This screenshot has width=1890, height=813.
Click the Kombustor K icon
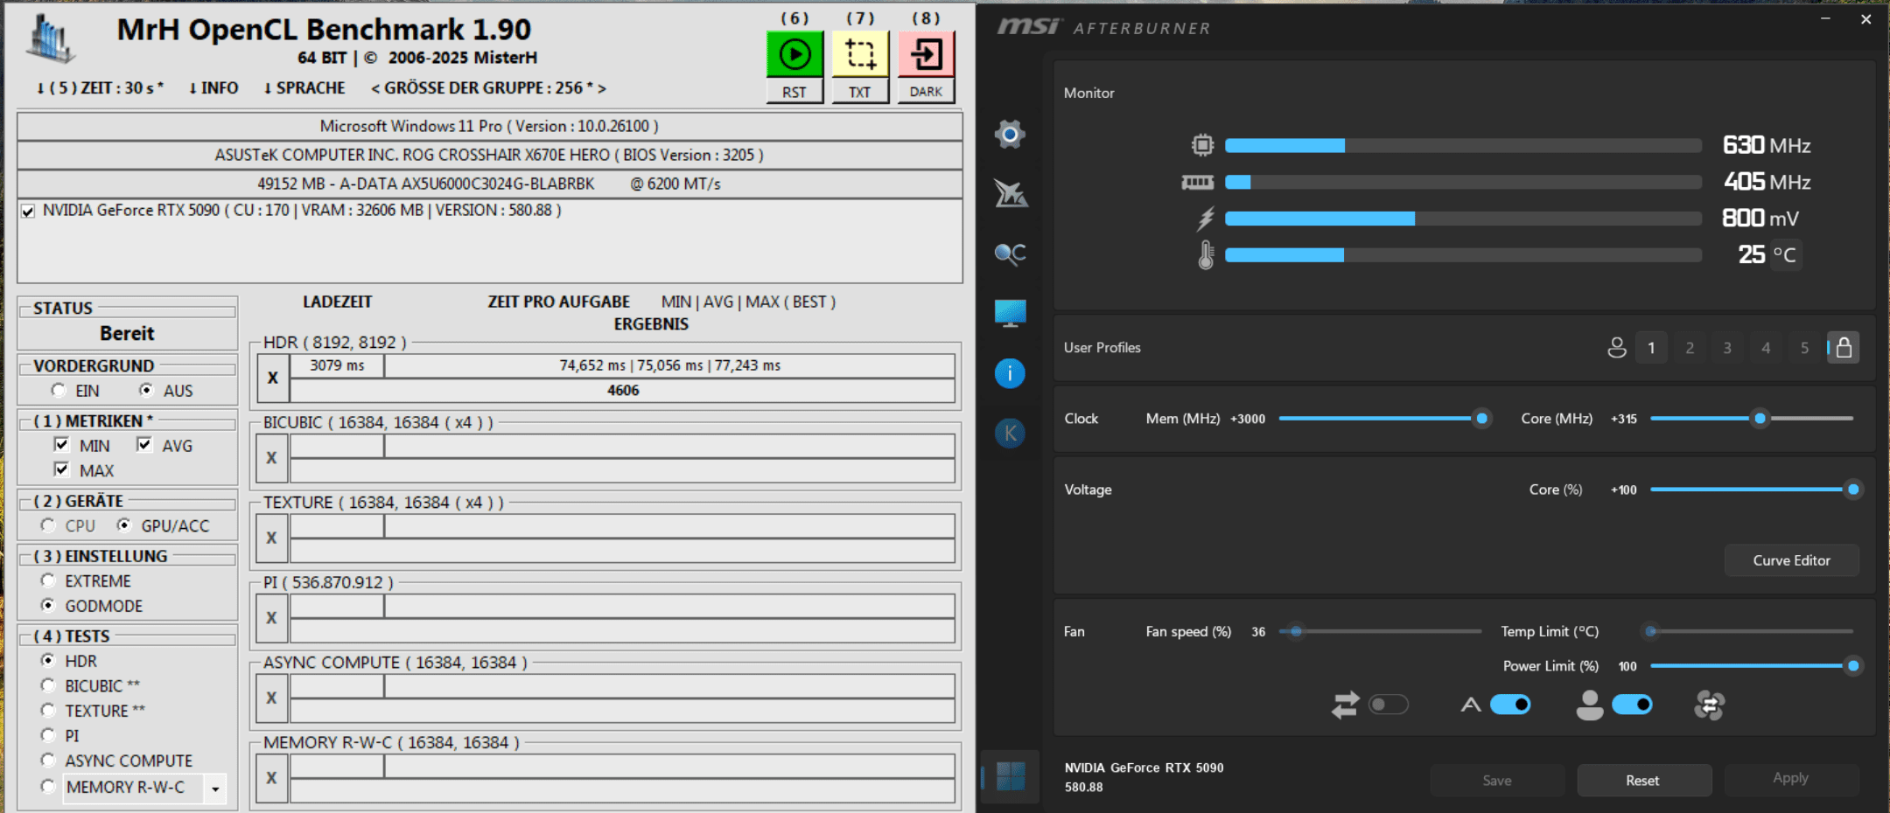[x=1010, y=433]
